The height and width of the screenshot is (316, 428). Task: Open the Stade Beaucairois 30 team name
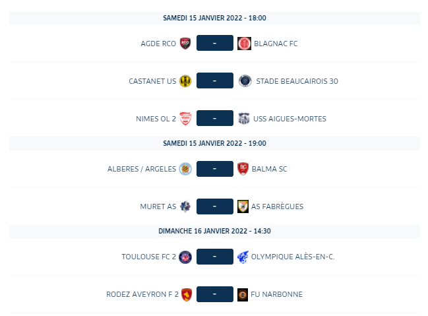tap(297, 81)
